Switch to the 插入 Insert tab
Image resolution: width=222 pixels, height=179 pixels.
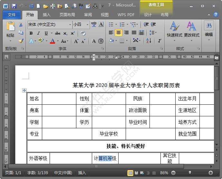(x=46, y=15)
